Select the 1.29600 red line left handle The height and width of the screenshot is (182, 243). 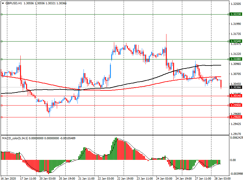click(x=2, y=117)
